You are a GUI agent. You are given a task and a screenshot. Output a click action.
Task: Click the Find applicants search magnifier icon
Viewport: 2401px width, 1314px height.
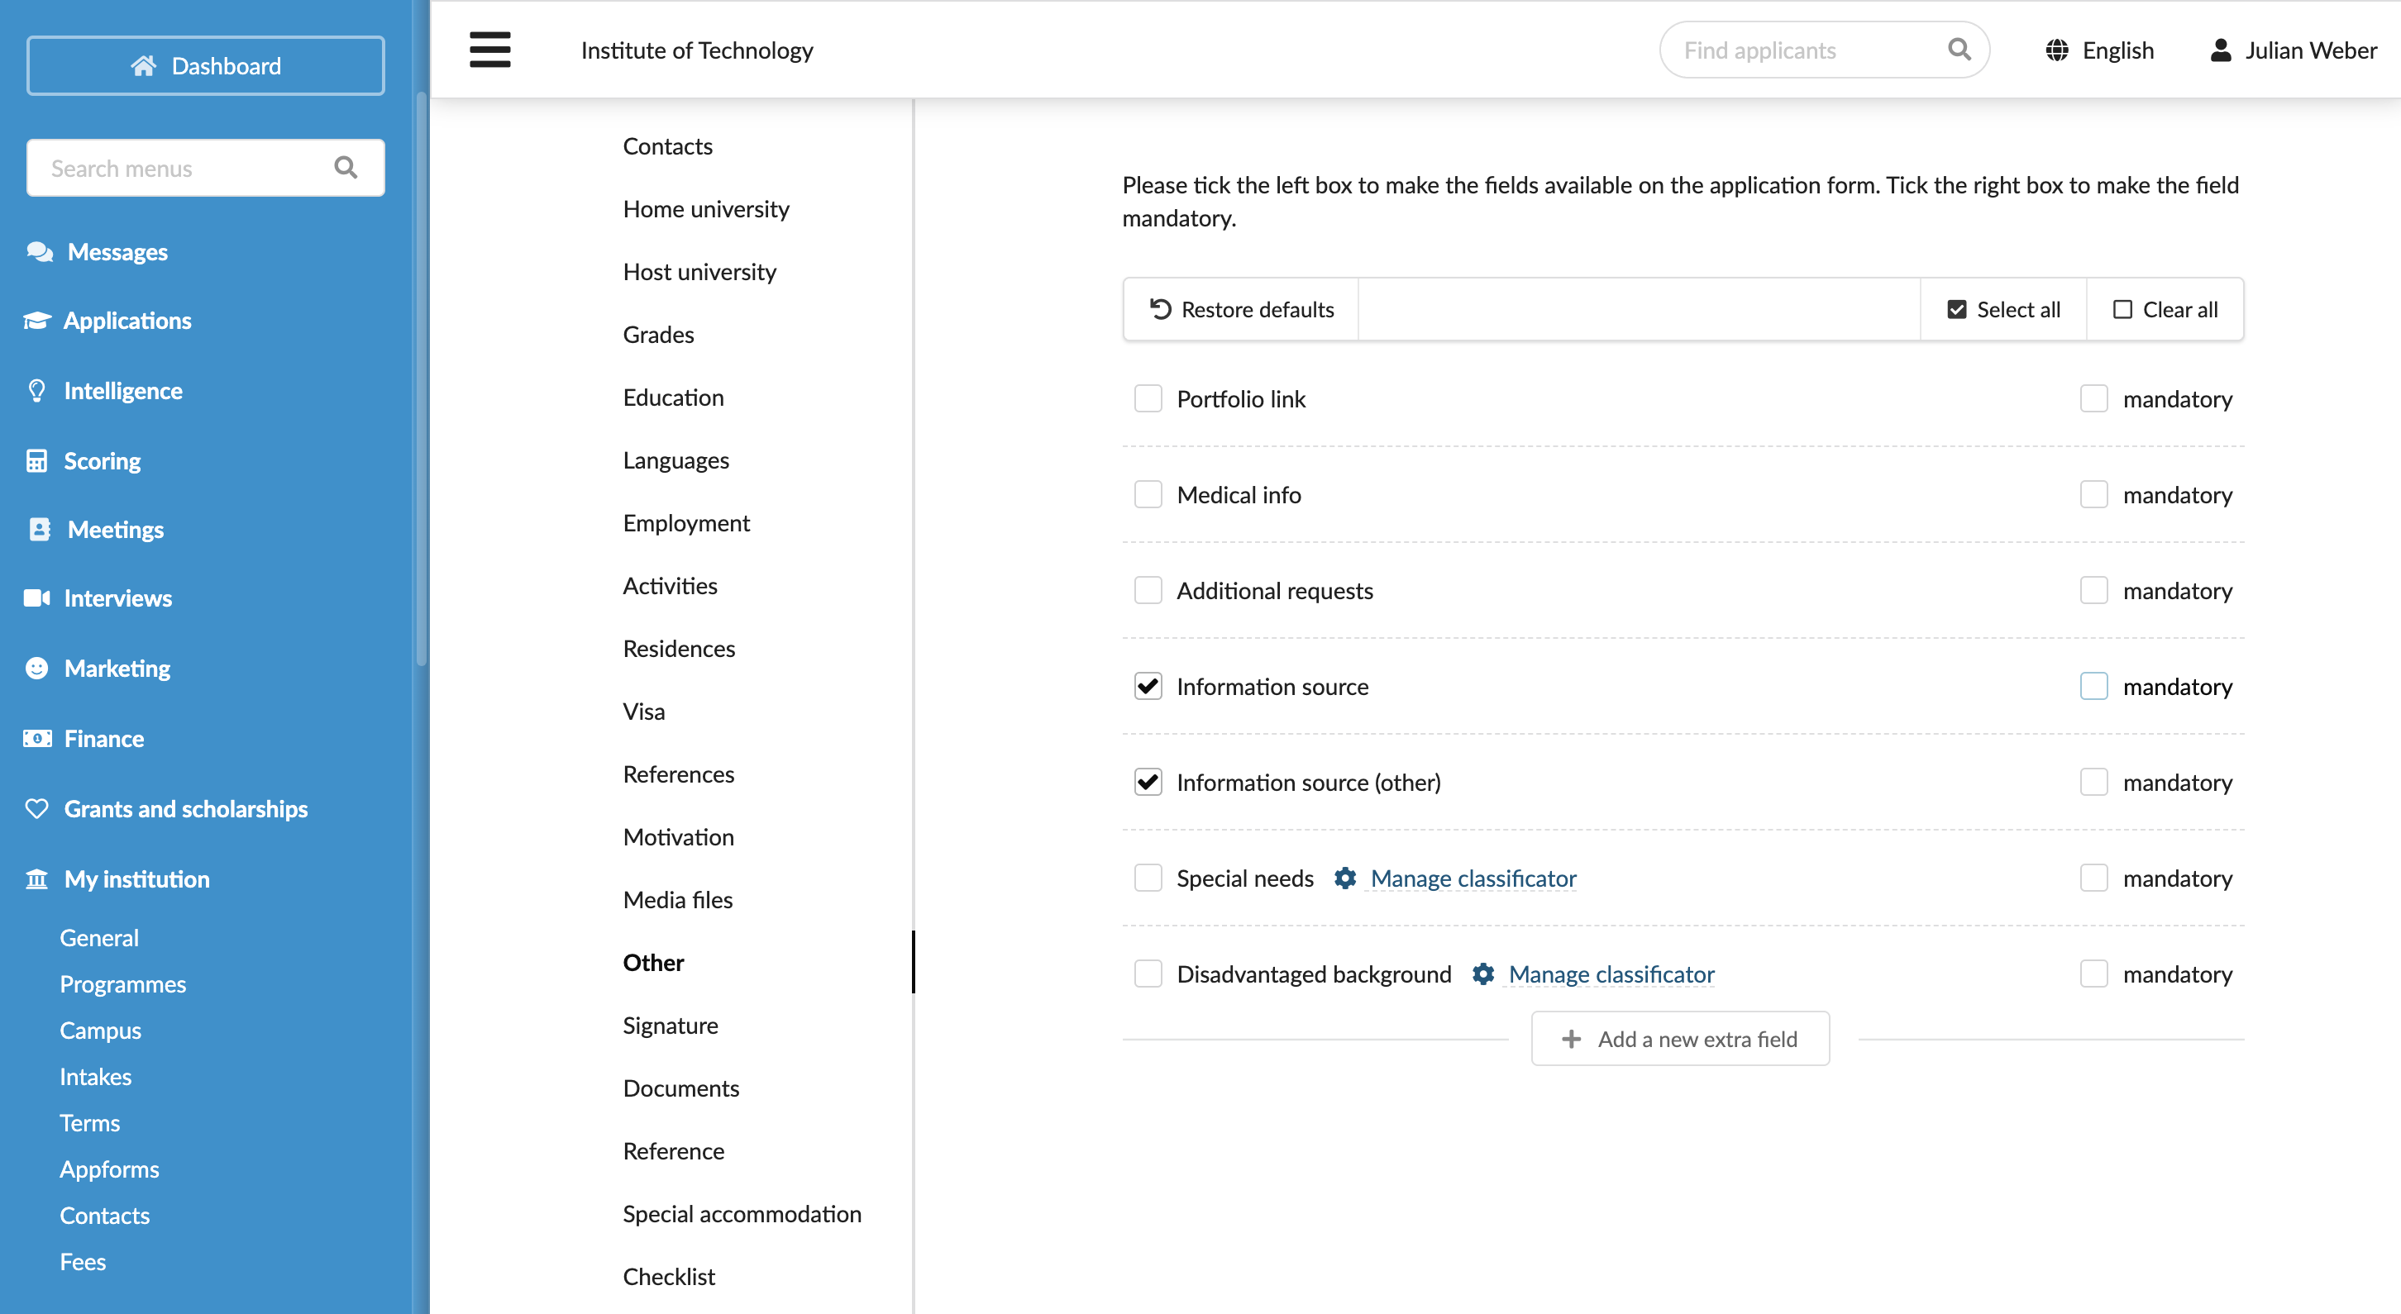point(1959,50)
